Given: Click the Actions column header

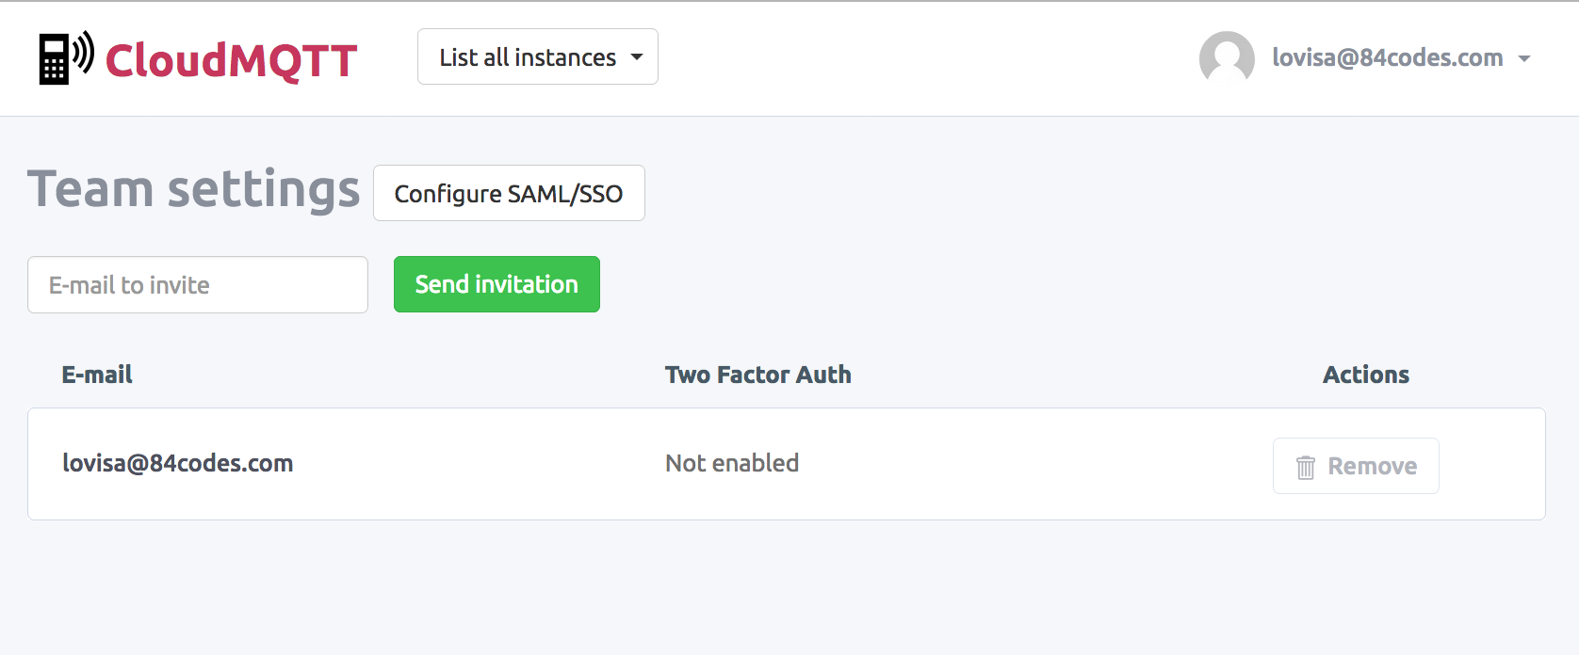Looking at the screenshot, I should [x=1366, y=375].
